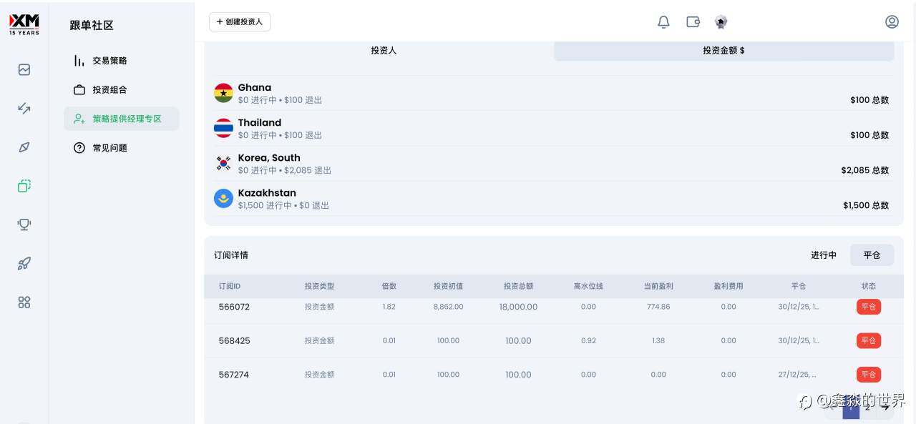Image resolution: width=916 pixels, height=424 pixels.
Task: Click the 创建投资人 button
Action: click(240, 22)
